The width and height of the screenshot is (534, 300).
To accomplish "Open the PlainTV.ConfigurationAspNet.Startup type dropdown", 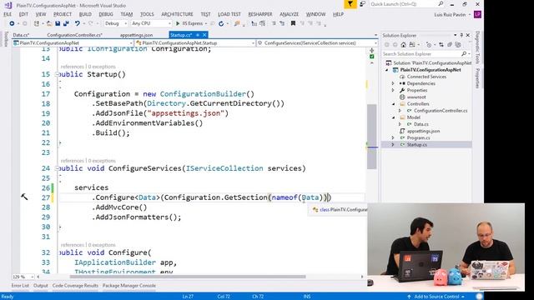I will point(195,43).
